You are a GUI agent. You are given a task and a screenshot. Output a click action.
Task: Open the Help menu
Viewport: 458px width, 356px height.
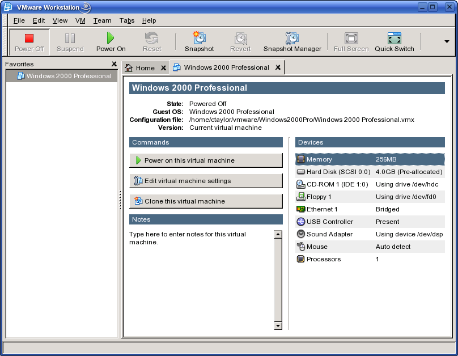[149, 20]
